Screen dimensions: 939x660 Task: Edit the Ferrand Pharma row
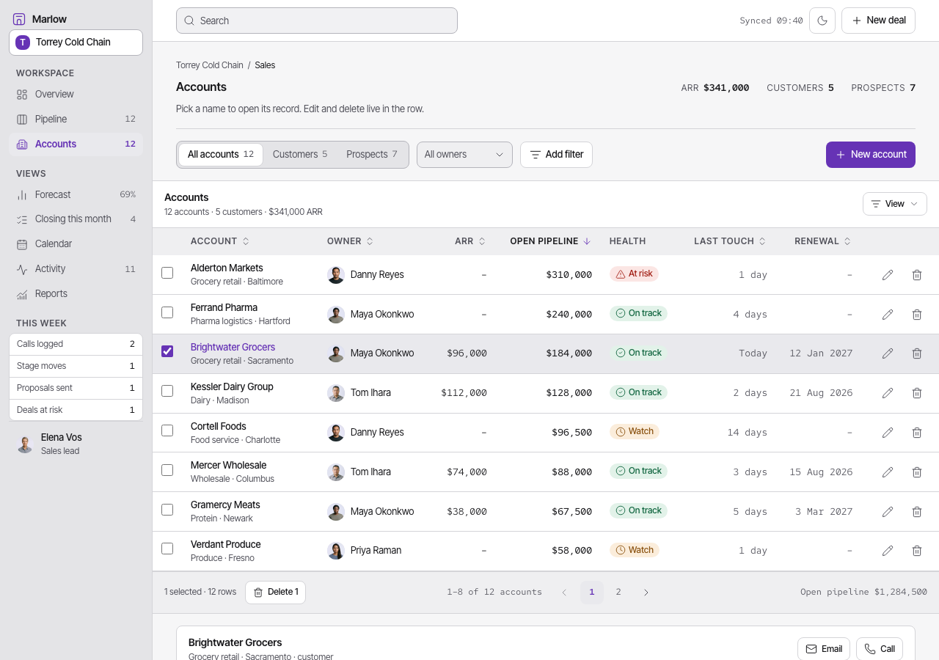[888, 314]
